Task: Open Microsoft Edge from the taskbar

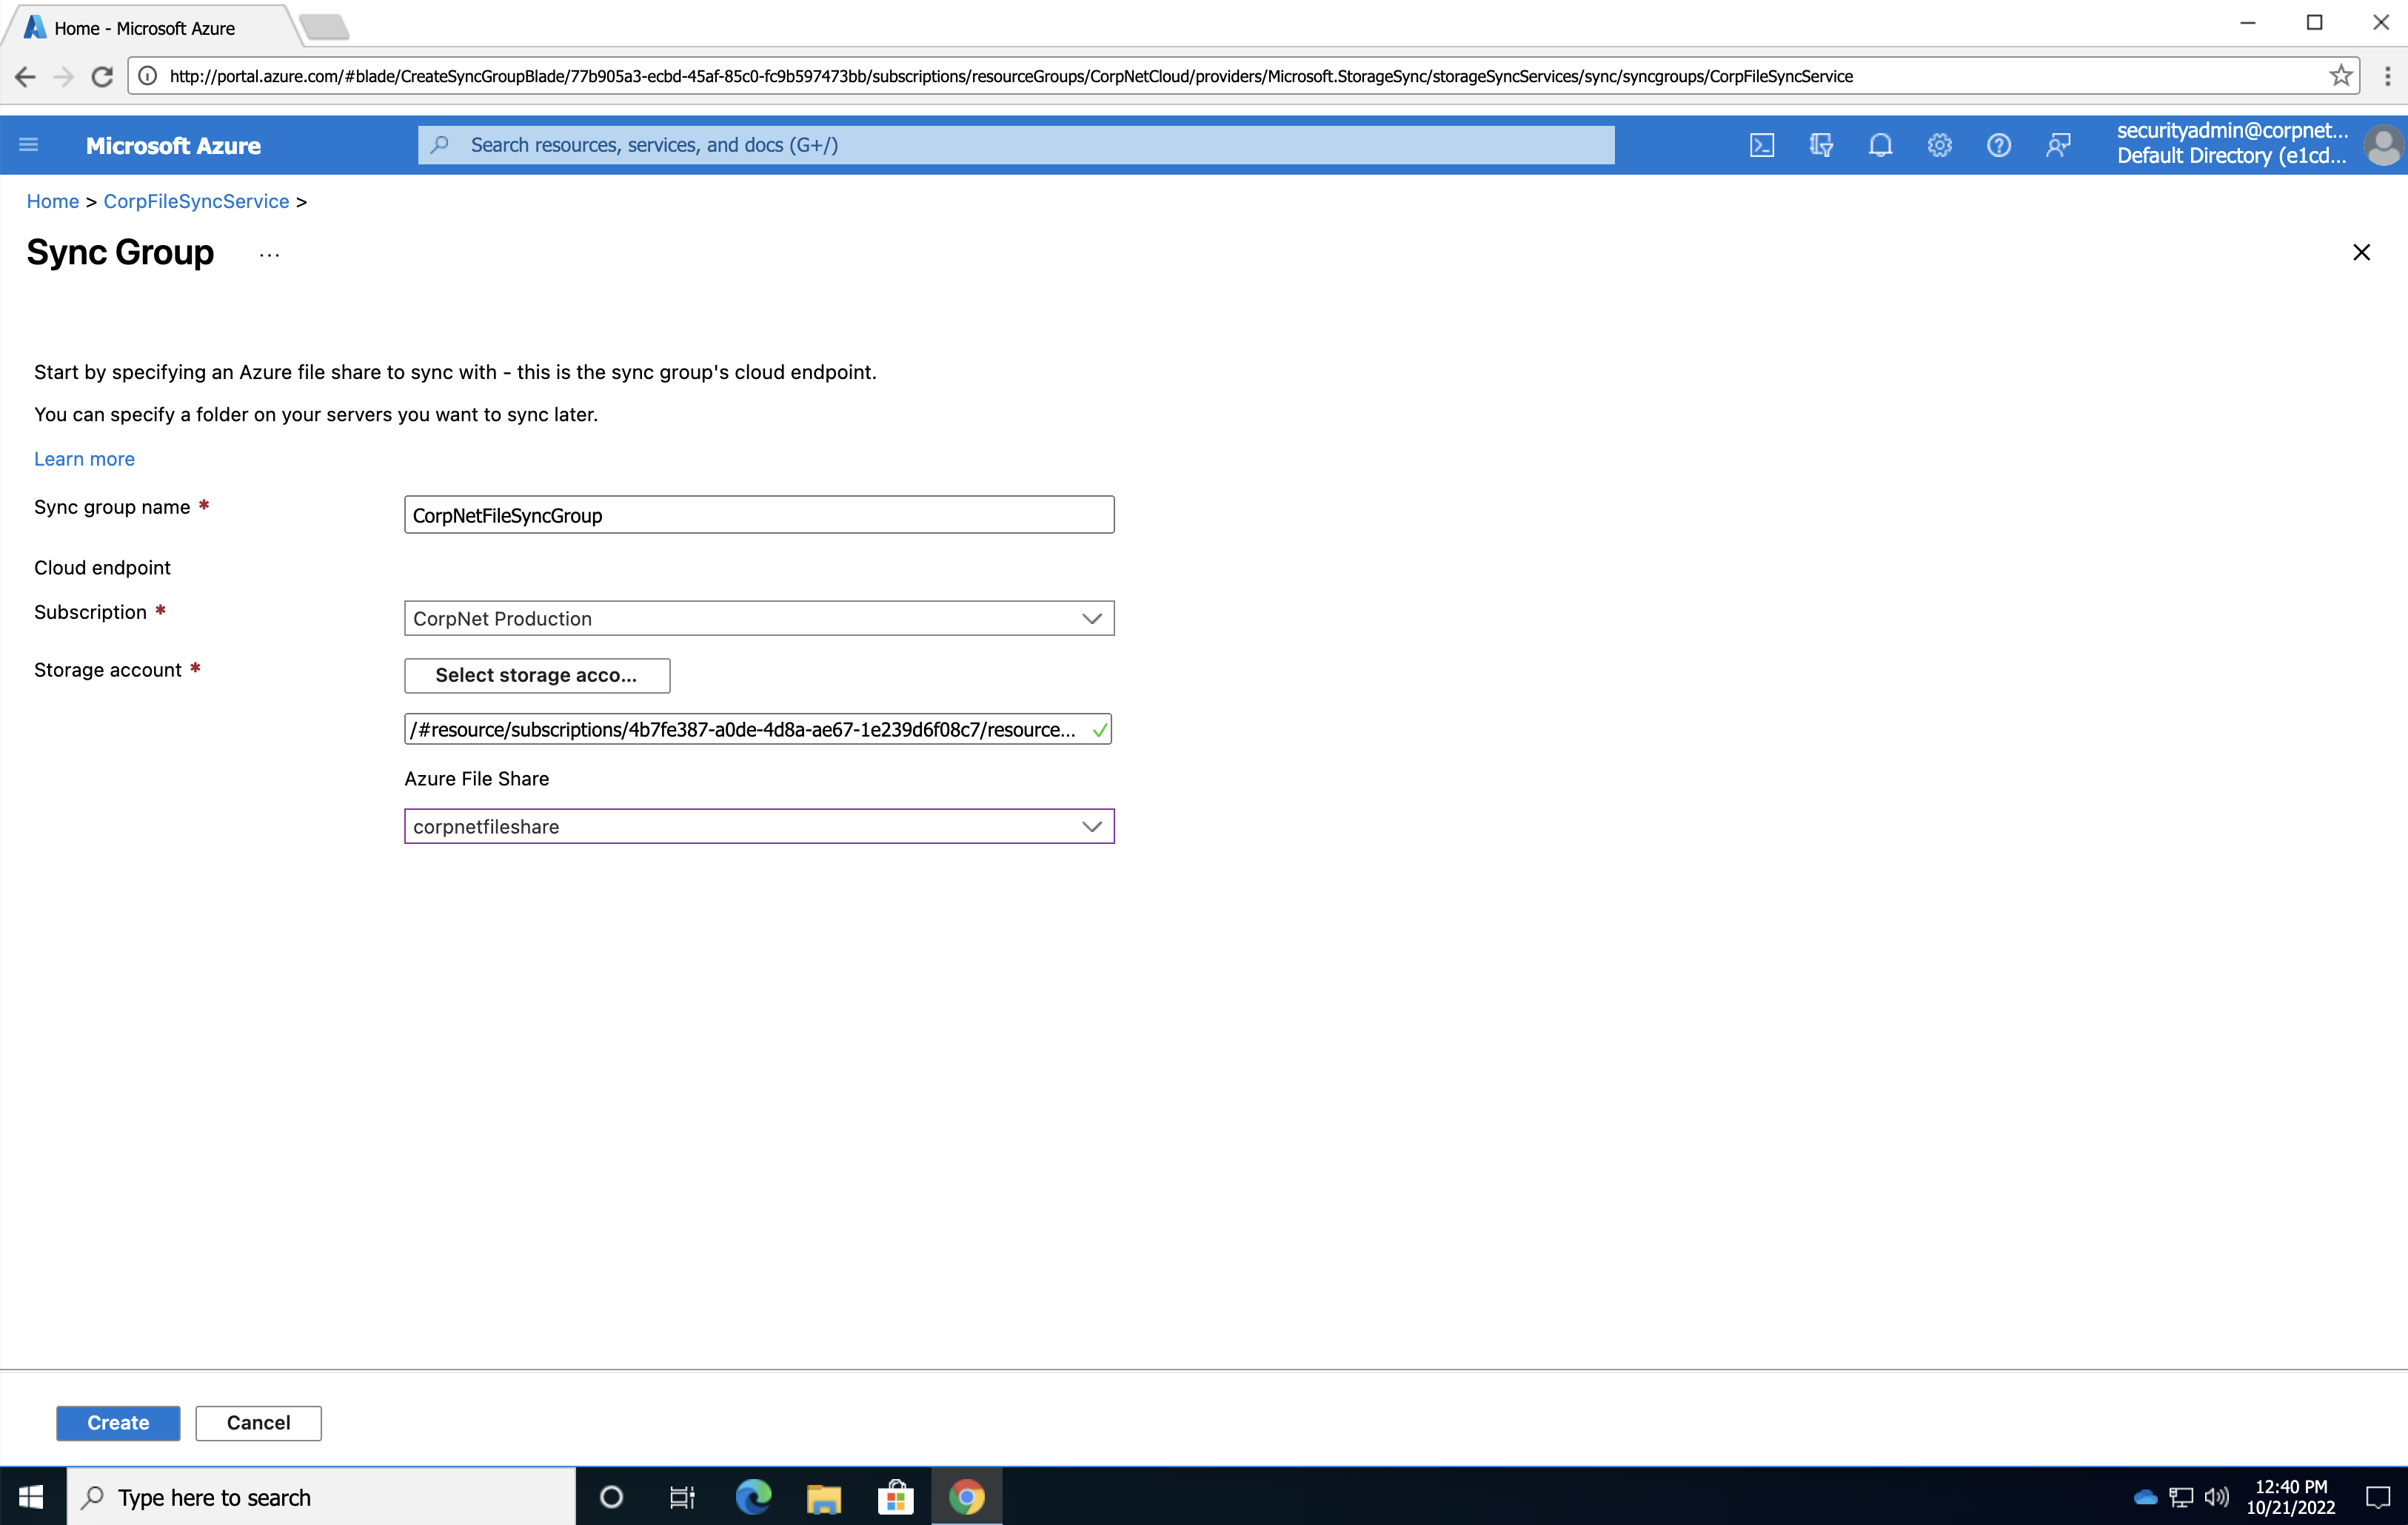Action: 753,1496
